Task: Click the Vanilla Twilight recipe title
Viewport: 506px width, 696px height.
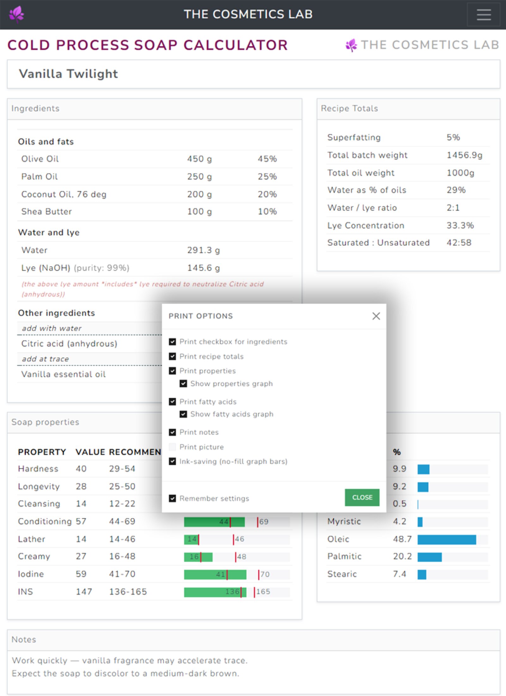Action: [68, 74]
